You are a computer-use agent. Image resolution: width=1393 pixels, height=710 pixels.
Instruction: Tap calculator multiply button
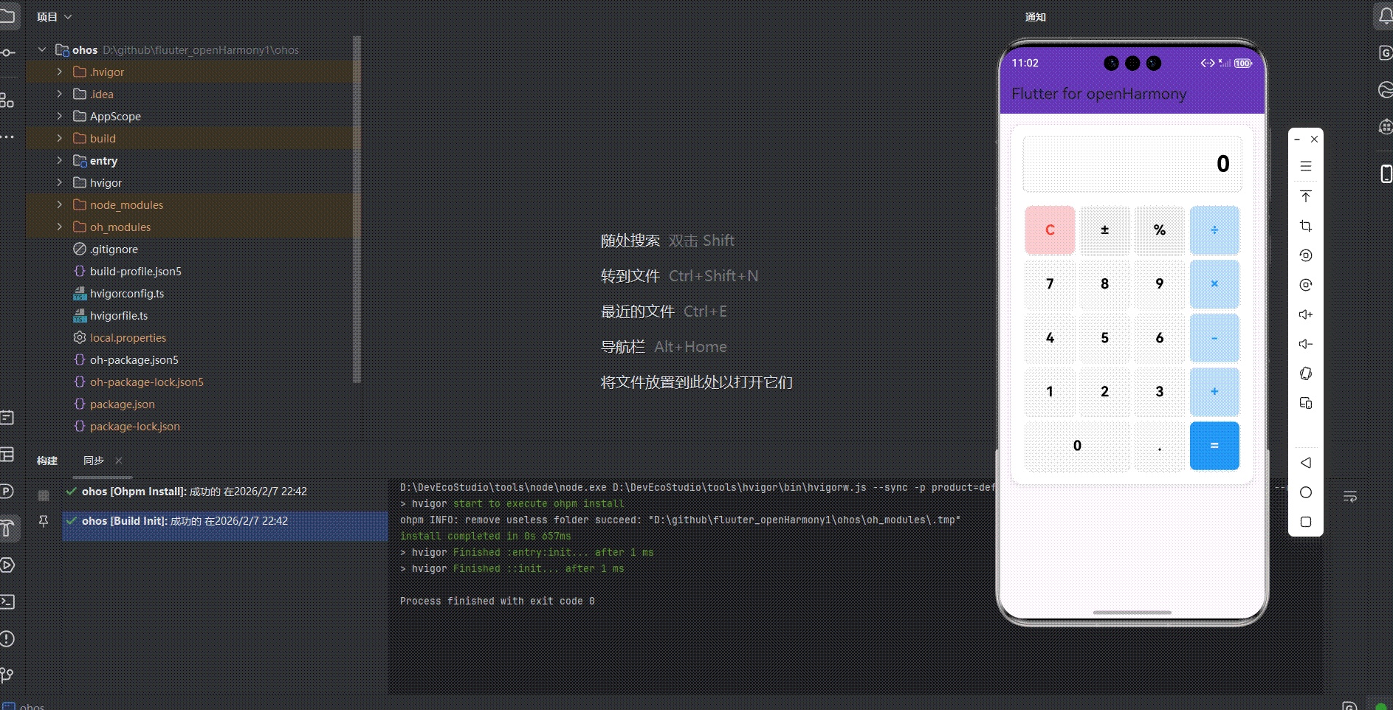point(1214,284)
